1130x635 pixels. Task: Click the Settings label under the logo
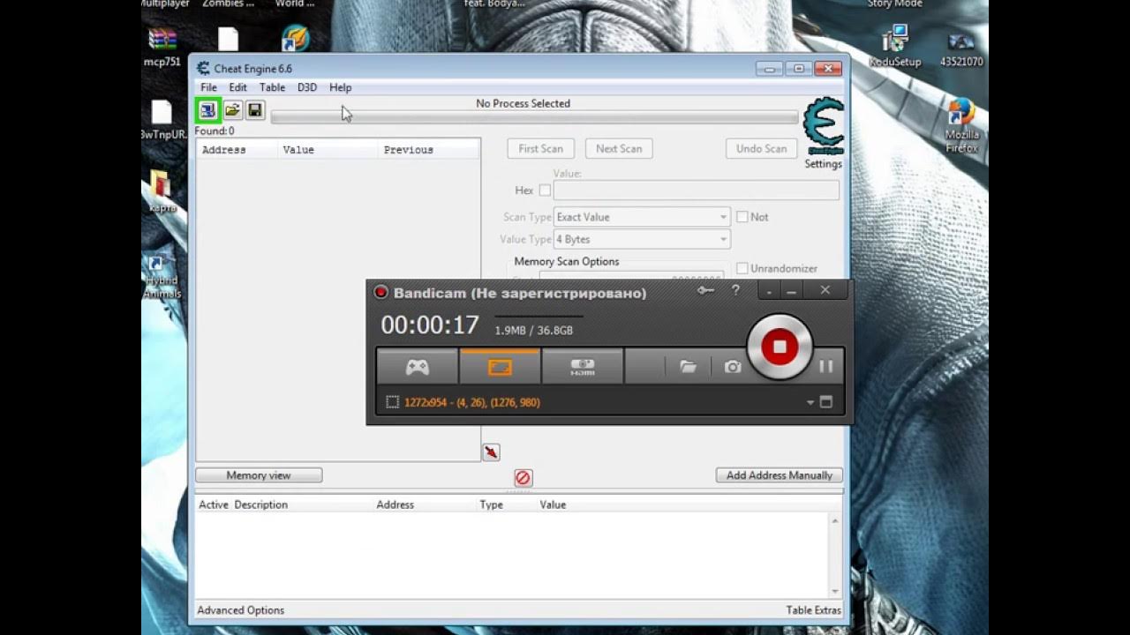824,164
